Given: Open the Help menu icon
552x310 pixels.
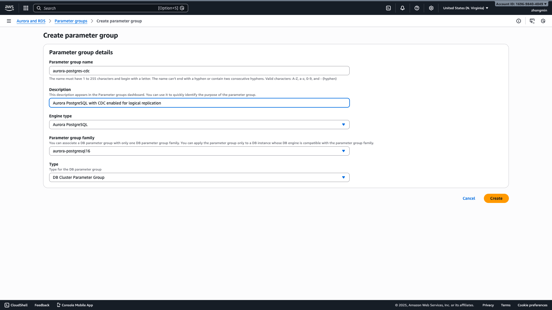Looking at the screenshot, I should point(417,8).
